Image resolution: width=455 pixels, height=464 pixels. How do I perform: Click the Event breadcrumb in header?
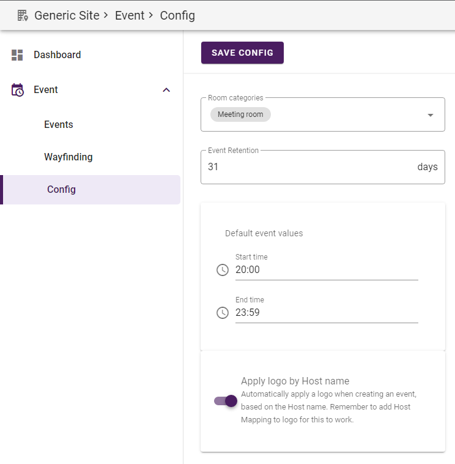(130, 15)
